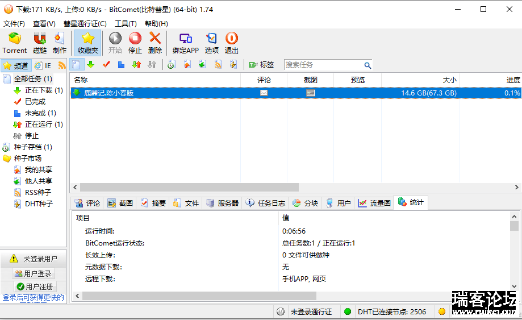
Task: Open 绑定APP binding dialog
Action: pyautogui.click(x=185, y=43)
